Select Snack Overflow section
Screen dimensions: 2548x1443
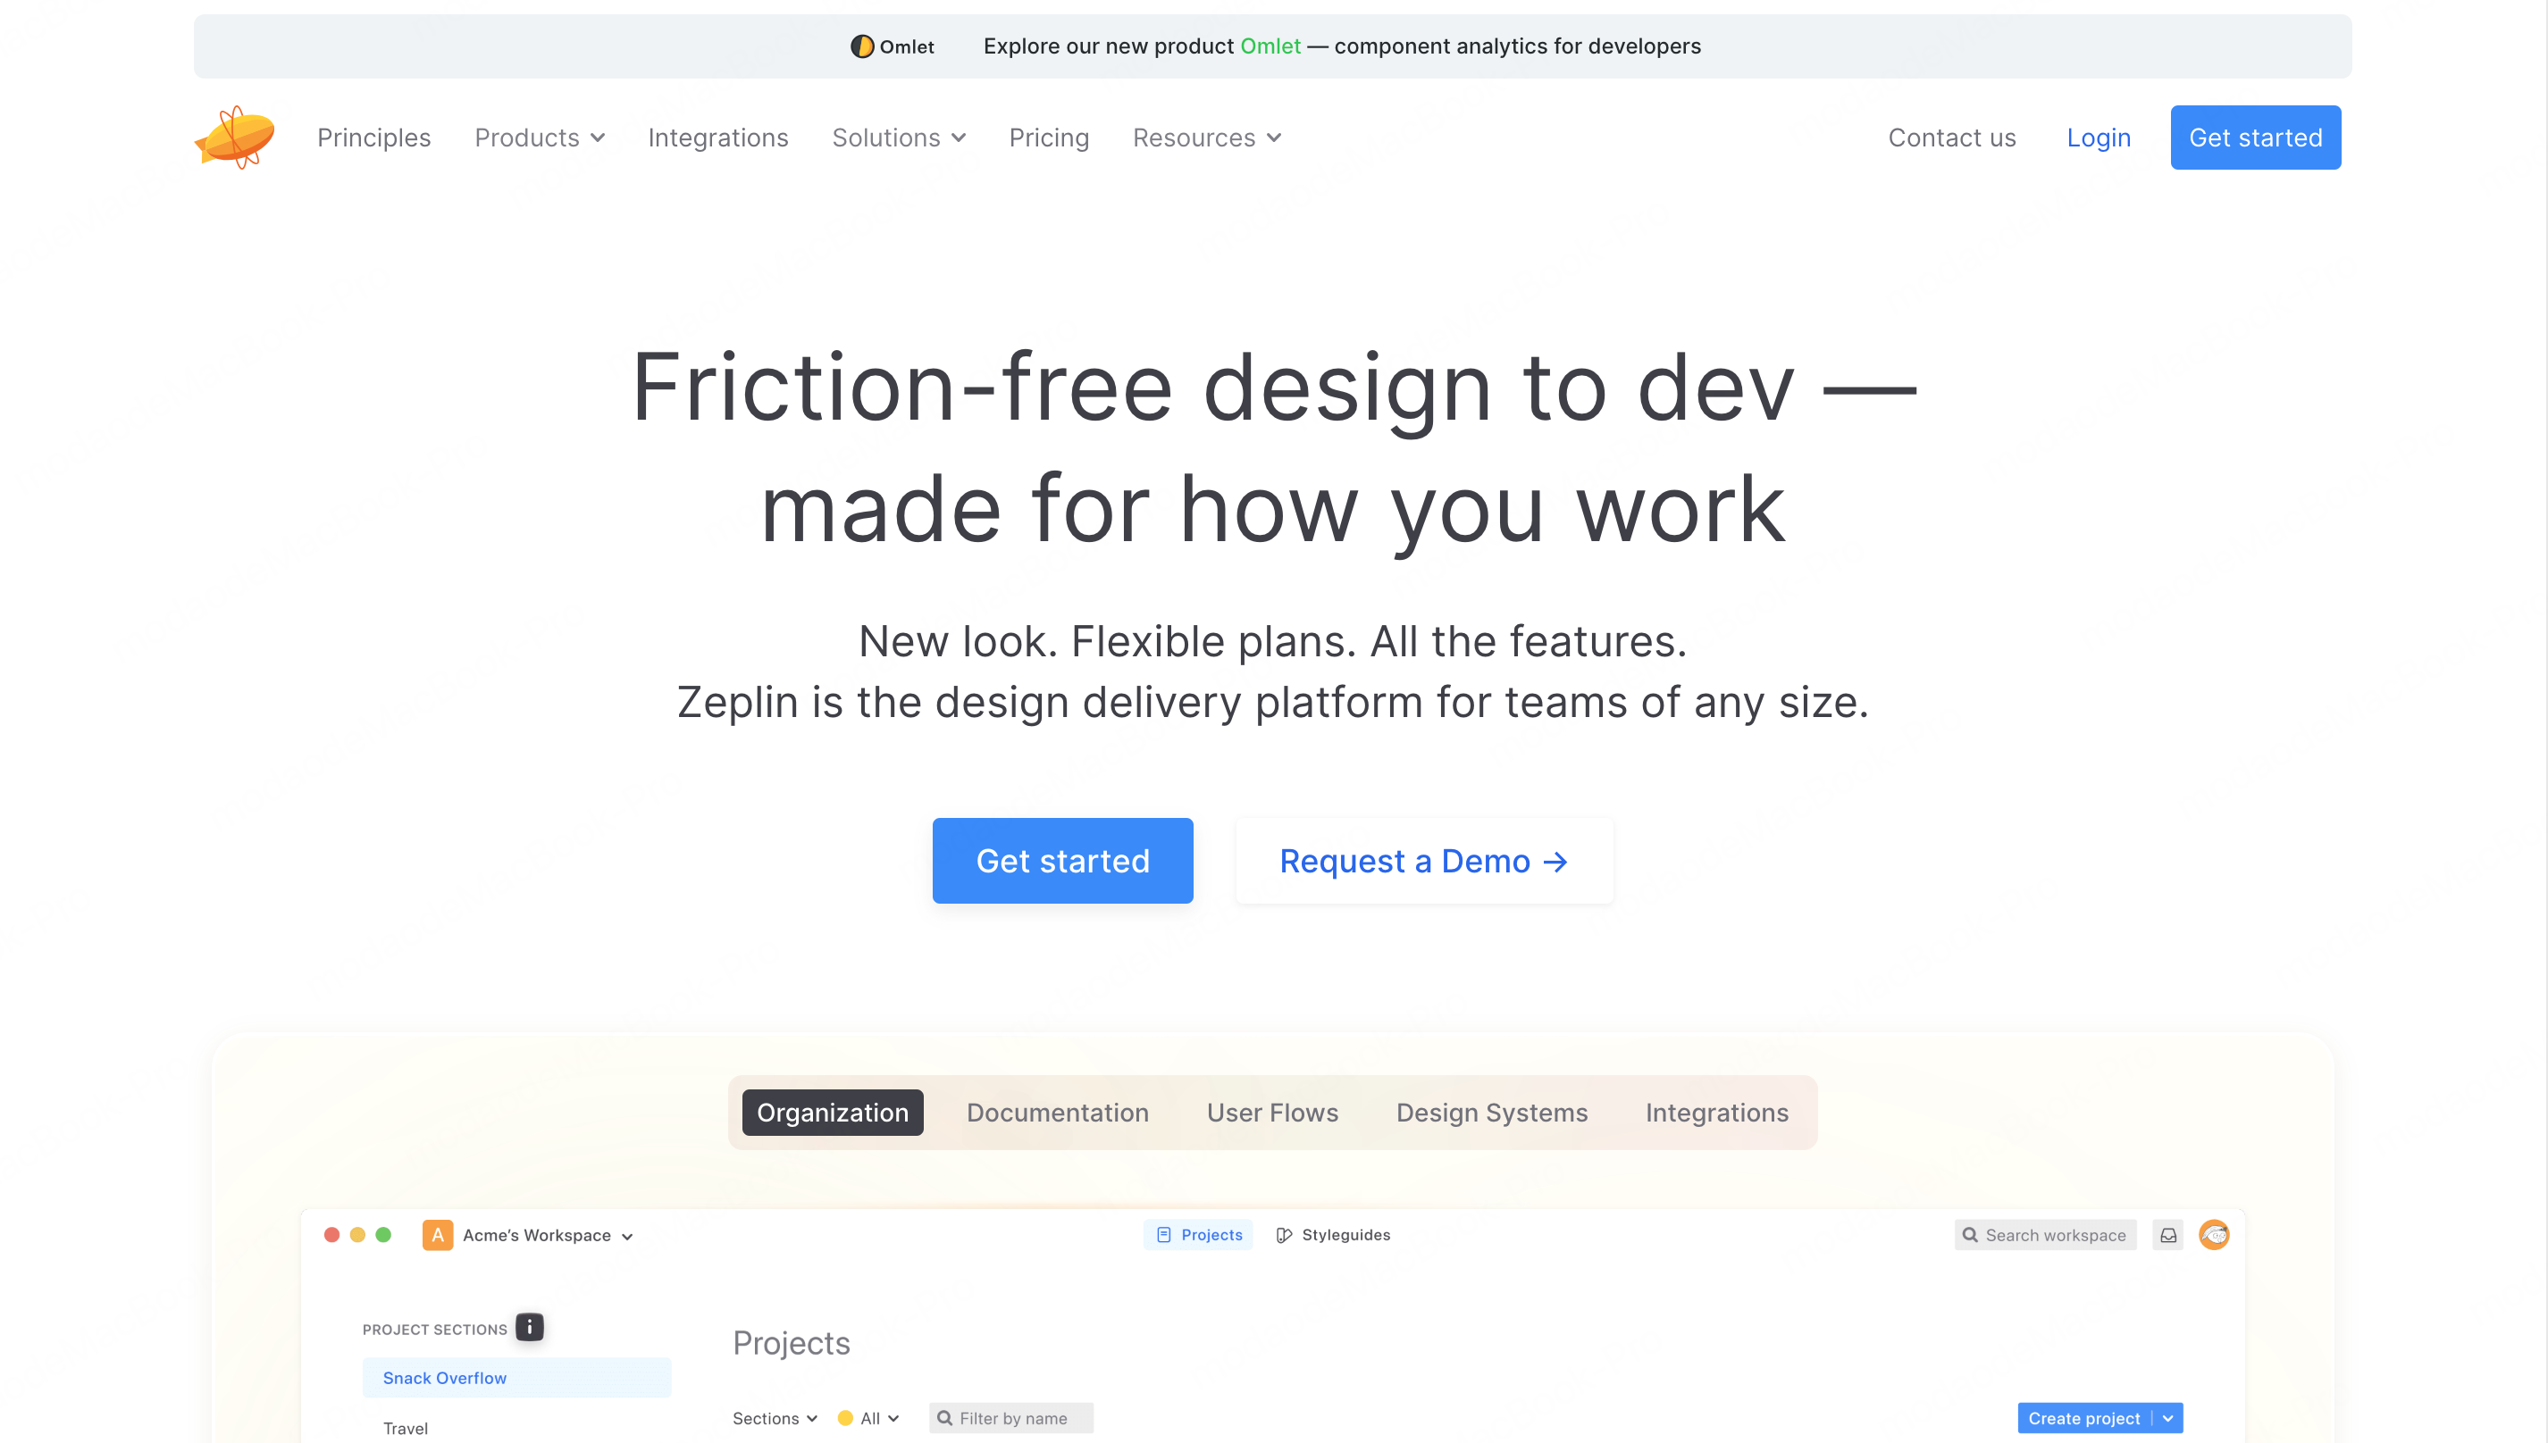click(x=516, y=1378)
